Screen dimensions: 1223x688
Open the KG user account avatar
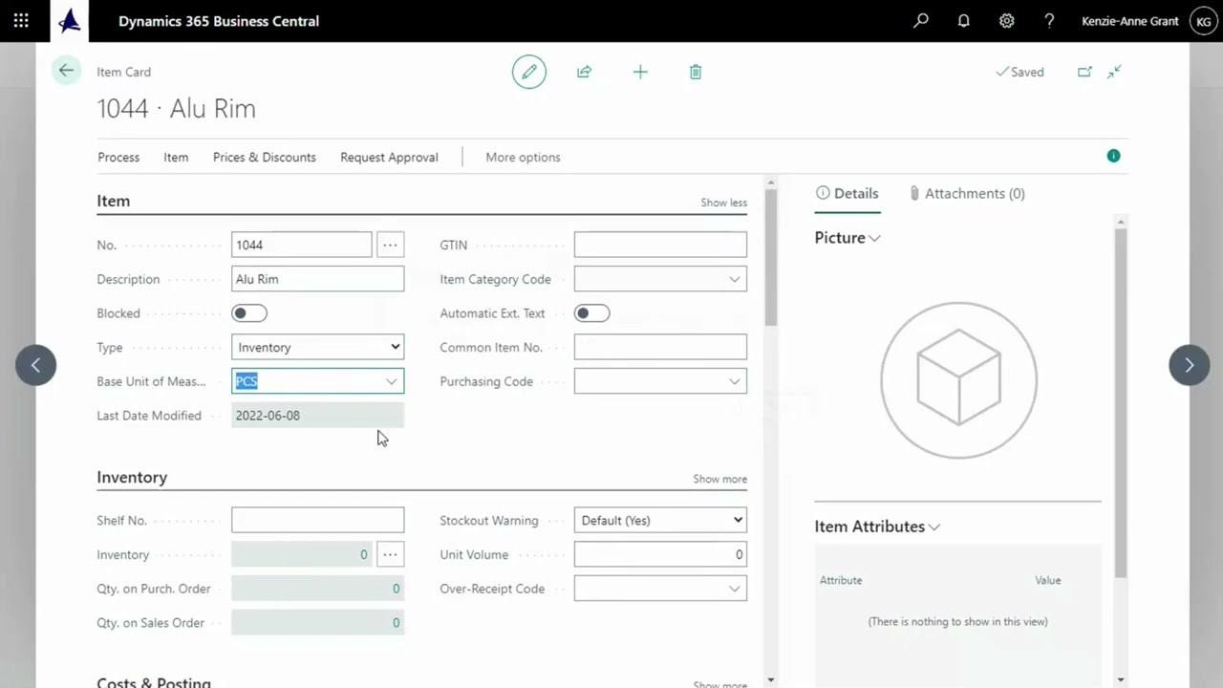(x=1202, y=21)
